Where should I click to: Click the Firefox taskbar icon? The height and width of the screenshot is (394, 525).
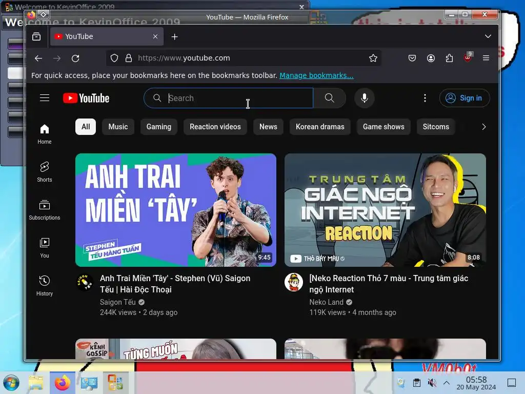coord(63,383)
